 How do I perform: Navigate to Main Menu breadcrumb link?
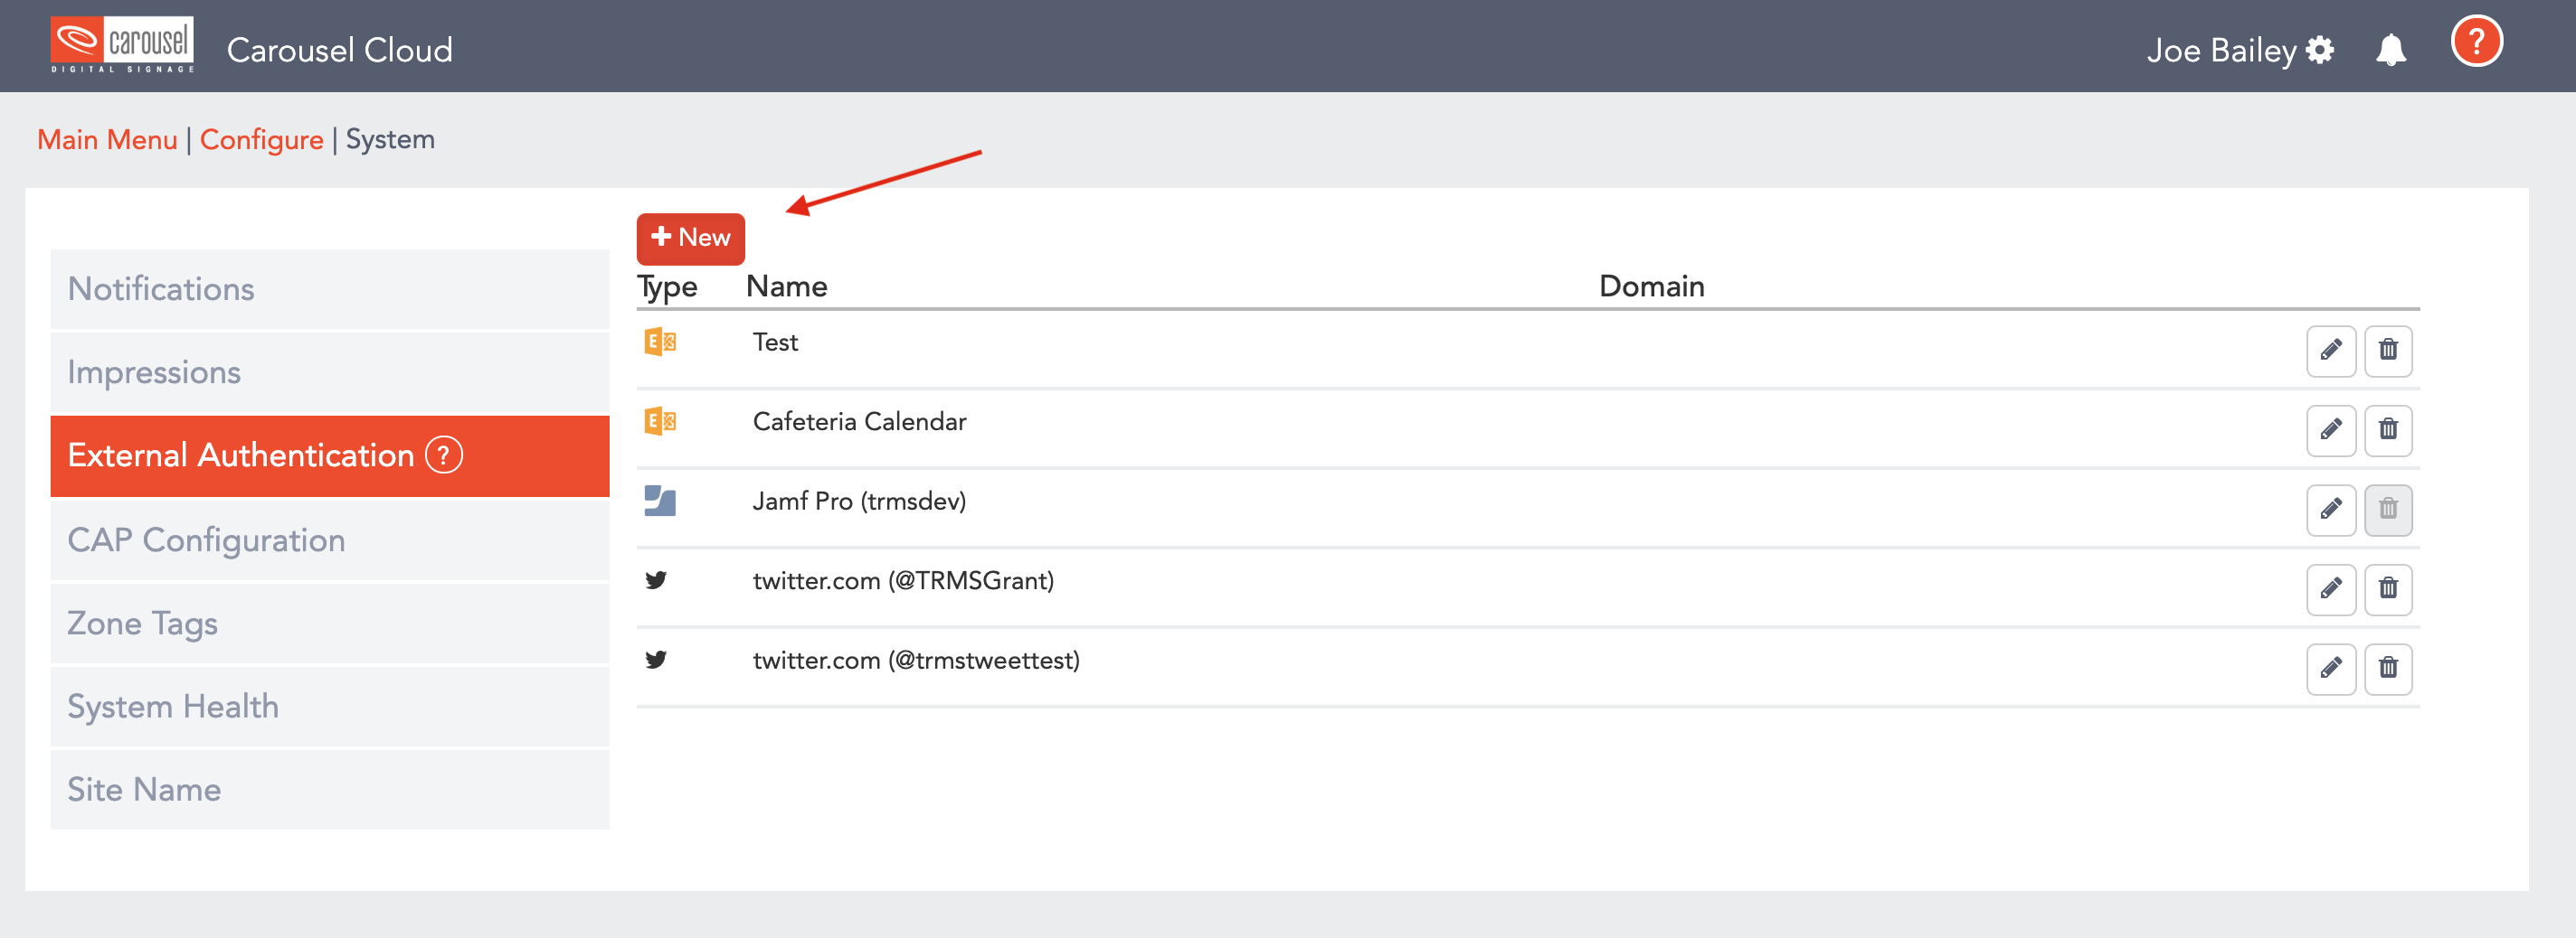[x=107, y=139]
